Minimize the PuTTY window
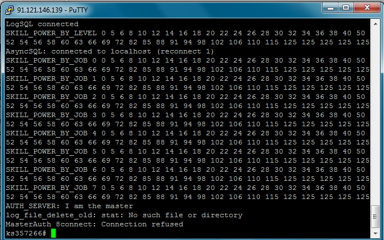The height and width of the screenshot is (240, 384). point(331,8)
